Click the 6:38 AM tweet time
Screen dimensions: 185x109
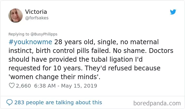pos(45,86)
